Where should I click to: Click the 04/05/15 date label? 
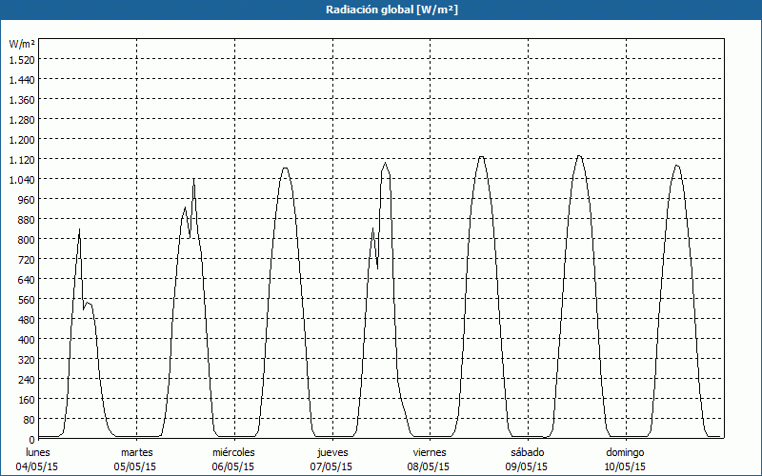pos(38,466)
